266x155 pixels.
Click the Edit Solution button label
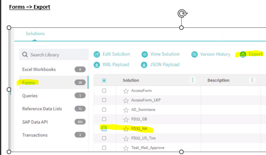click(116, 54)
